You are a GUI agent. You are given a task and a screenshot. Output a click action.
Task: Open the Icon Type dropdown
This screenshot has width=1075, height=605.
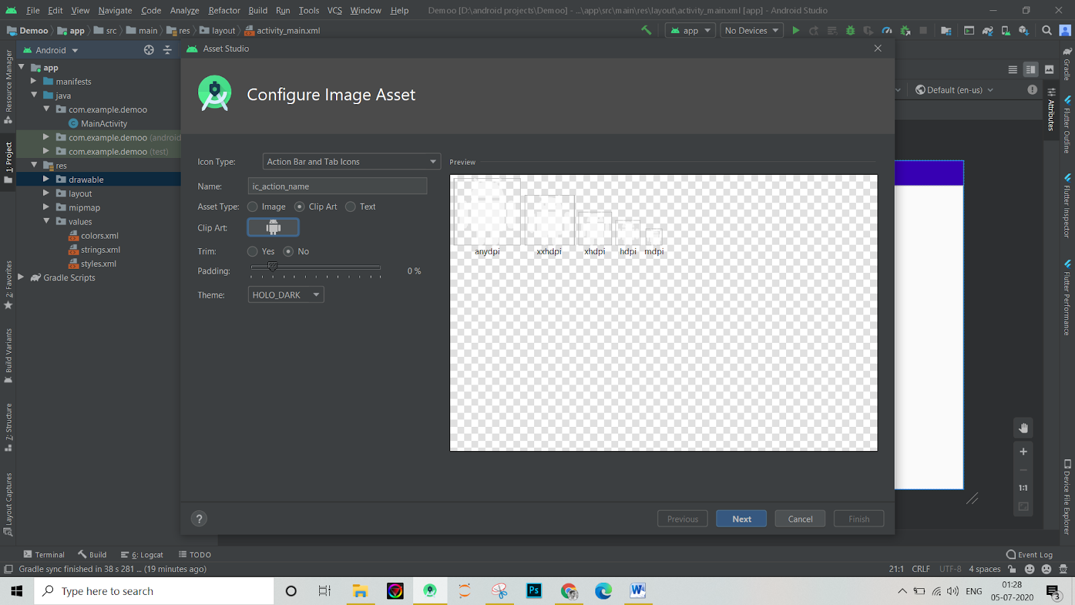pyautogui.click(x=350, y=161)
